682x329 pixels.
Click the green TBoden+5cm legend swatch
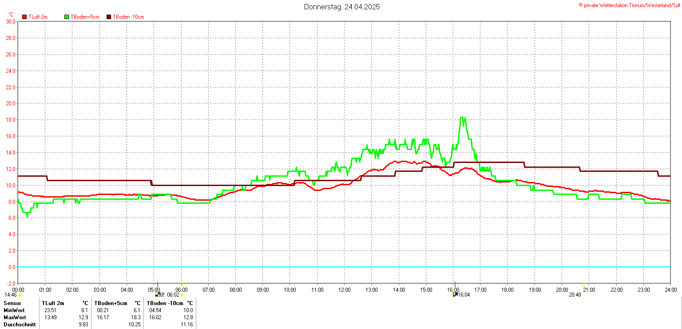67,17
